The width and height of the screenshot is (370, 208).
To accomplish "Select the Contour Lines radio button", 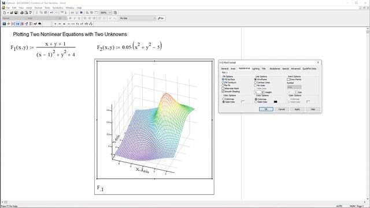I will 256,83.
